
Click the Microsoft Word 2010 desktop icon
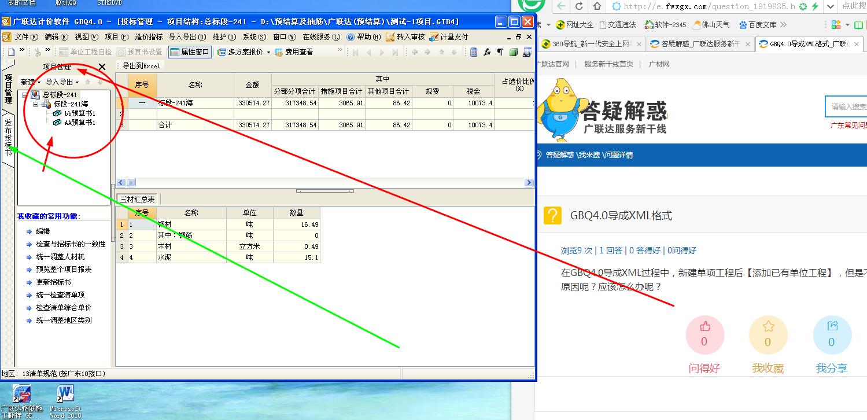pos(65,401)
